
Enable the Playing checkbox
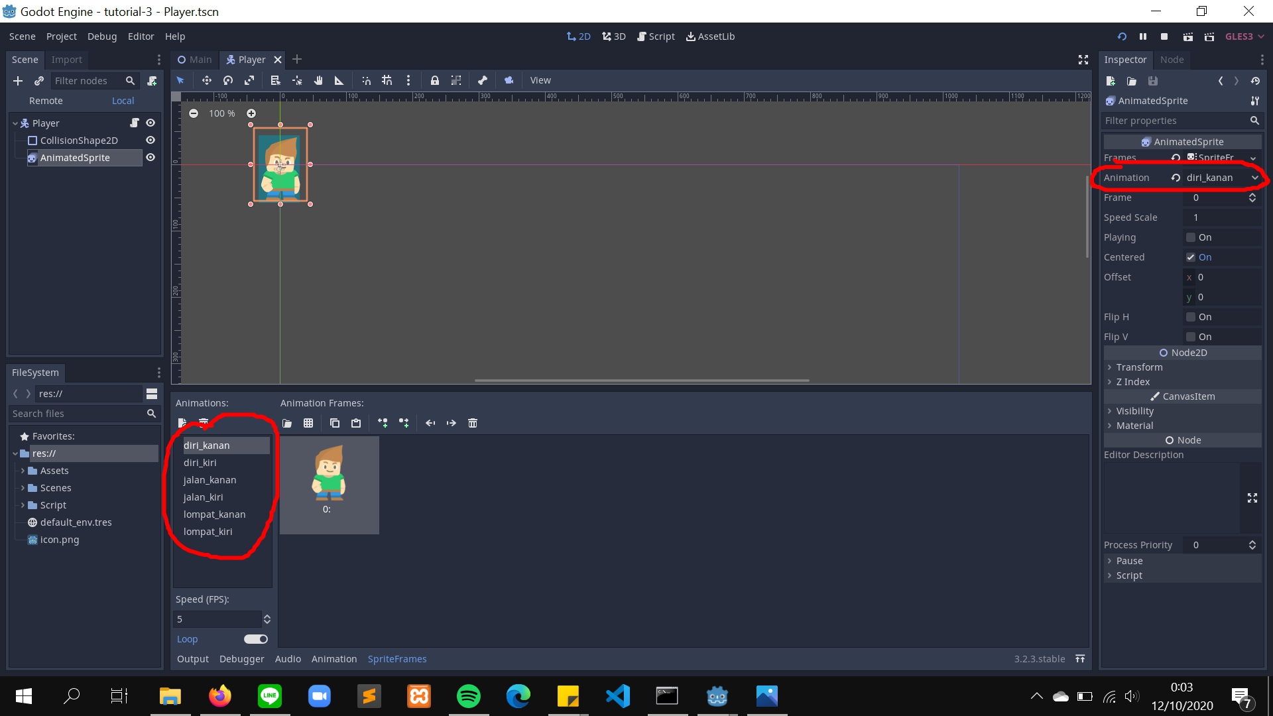coord(1191,237)
